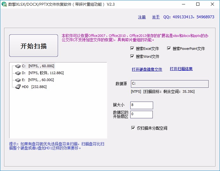The width and height of the screenshot is (220, 171).
Task: Click the 簇大小 input field
Action: 142,105
